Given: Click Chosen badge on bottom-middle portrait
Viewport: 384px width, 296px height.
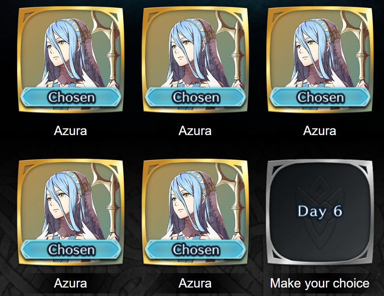Looking at the screenshot, I should (195, 250).
